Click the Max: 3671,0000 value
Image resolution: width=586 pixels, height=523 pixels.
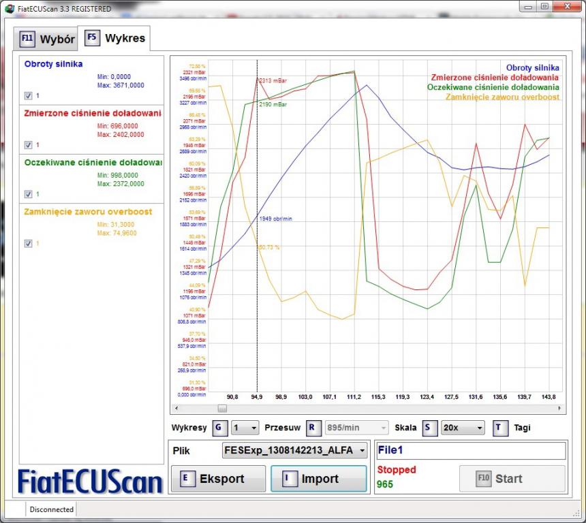[121, 85]
